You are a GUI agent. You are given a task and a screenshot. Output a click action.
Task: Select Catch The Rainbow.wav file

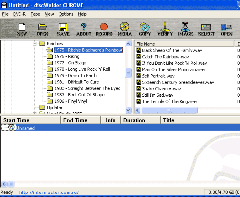coord(166,57)
